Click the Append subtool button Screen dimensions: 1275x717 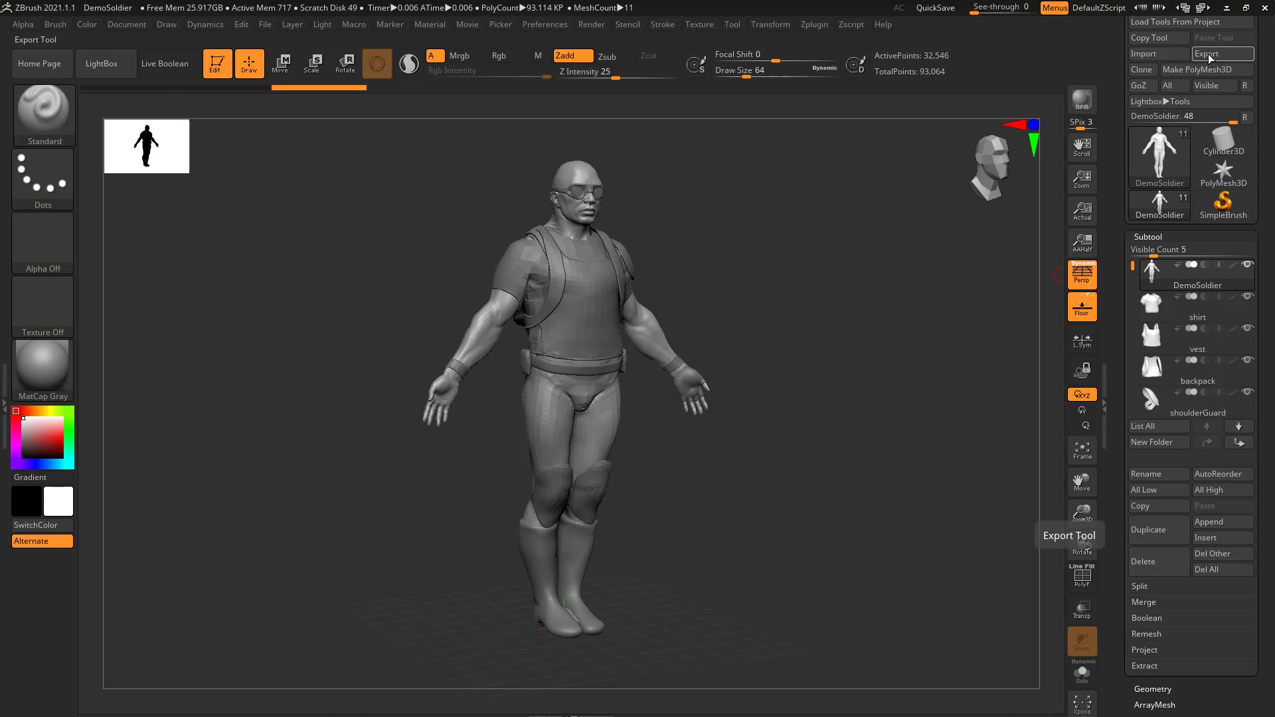coord(1223,522)
